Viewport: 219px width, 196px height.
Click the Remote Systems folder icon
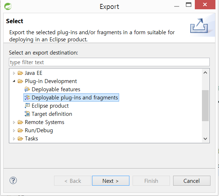[20, 122]
